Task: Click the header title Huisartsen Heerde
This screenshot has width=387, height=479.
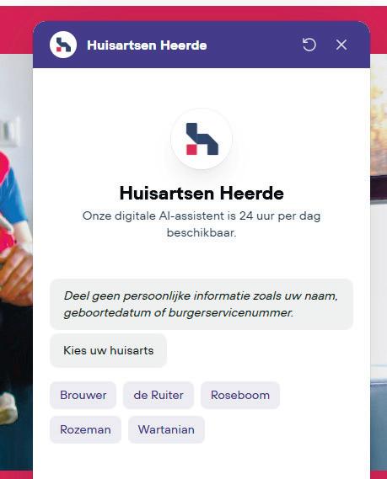Action: pos(147,45)
